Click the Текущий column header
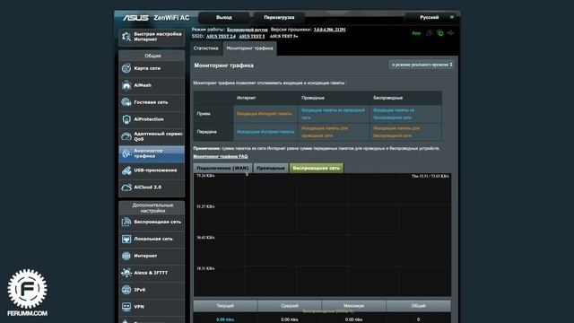The image size is (574, 323). [x=225, y=306]
